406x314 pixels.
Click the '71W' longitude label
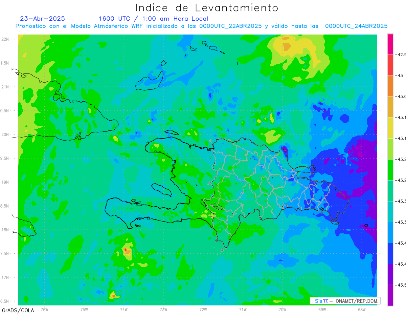coord(243,309)
